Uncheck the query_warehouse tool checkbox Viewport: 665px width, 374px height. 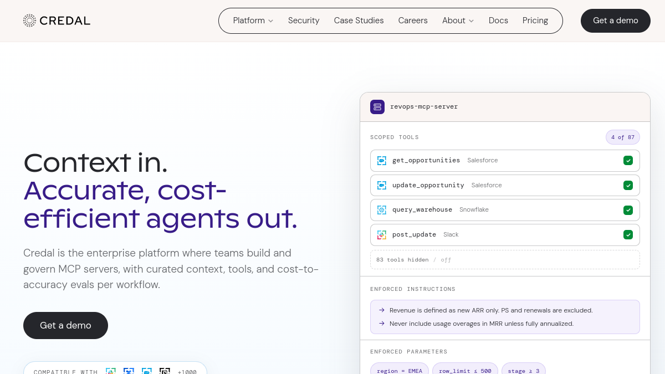click(x=628, y=210)
